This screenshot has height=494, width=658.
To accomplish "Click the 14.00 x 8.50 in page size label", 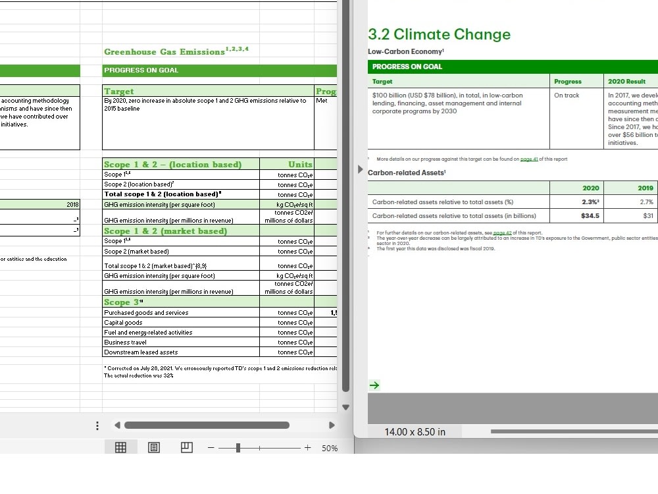I will (415, 432).
